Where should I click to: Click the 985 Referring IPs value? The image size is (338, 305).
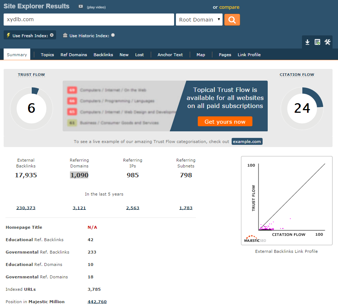pyautogui.click(x=133, y=175)
